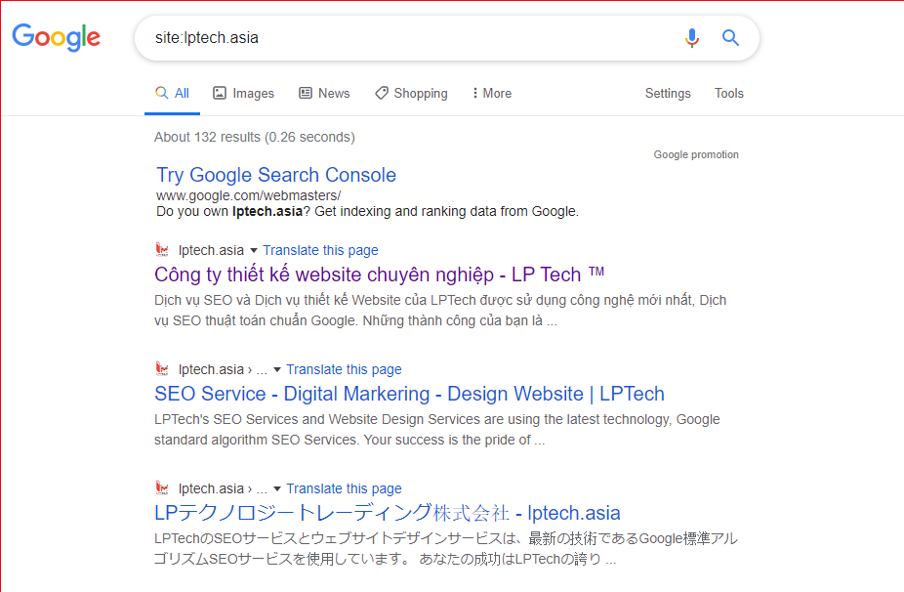Click the lptech.asia favicon on the first result
Image resolution: width=904 pixels, height=592 pixels.
tap(162, 249)
